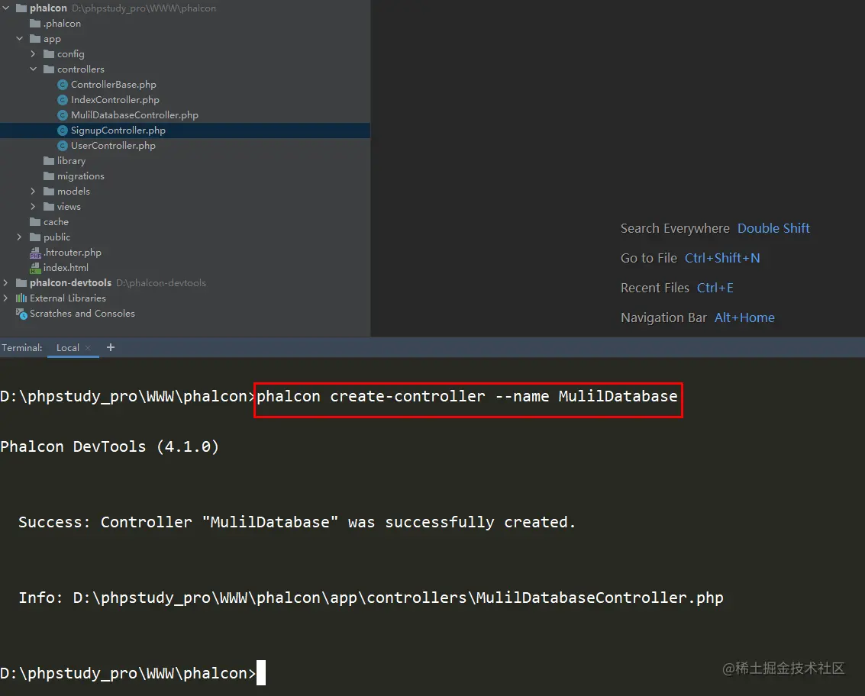The image size is (865, 696).
Task: Select the migrations folder row
Action: [x=185, y=176]
